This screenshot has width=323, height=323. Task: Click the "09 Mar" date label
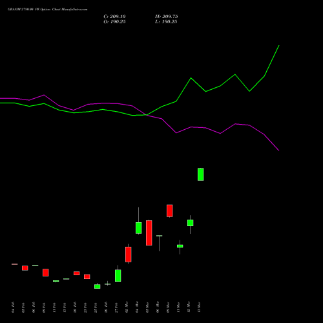click(168, 307)
